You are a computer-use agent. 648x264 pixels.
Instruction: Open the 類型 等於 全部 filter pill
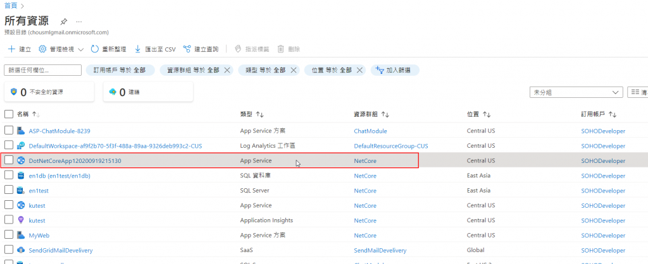(x=265, y=70)
